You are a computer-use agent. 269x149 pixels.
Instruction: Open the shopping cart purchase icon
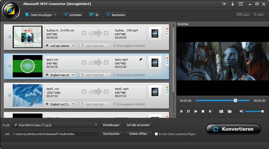[224, 4]
